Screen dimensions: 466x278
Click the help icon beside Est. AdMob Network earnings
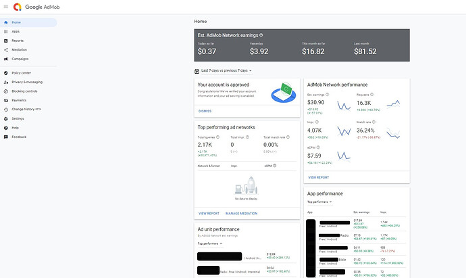(x=261, y=34)
